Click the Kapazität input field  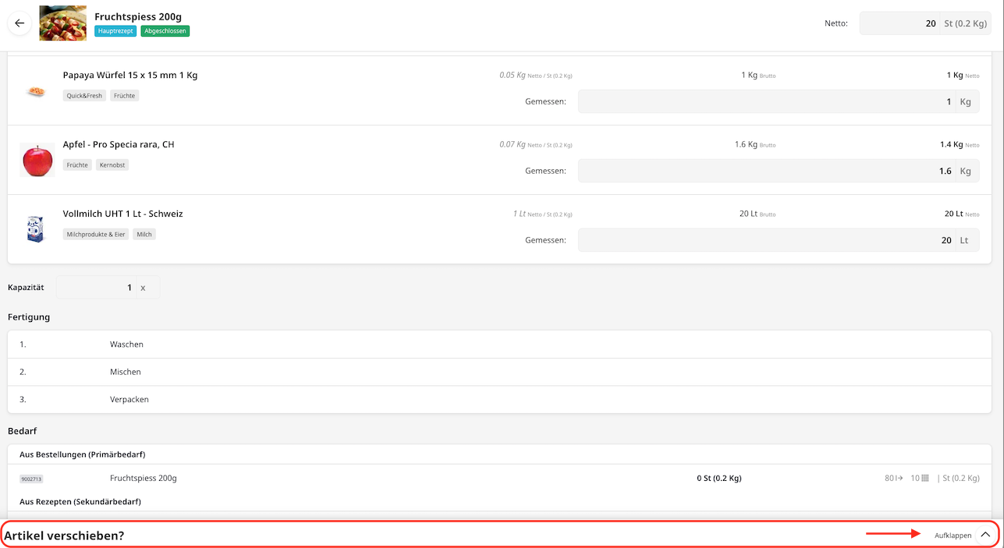(97, 288)
